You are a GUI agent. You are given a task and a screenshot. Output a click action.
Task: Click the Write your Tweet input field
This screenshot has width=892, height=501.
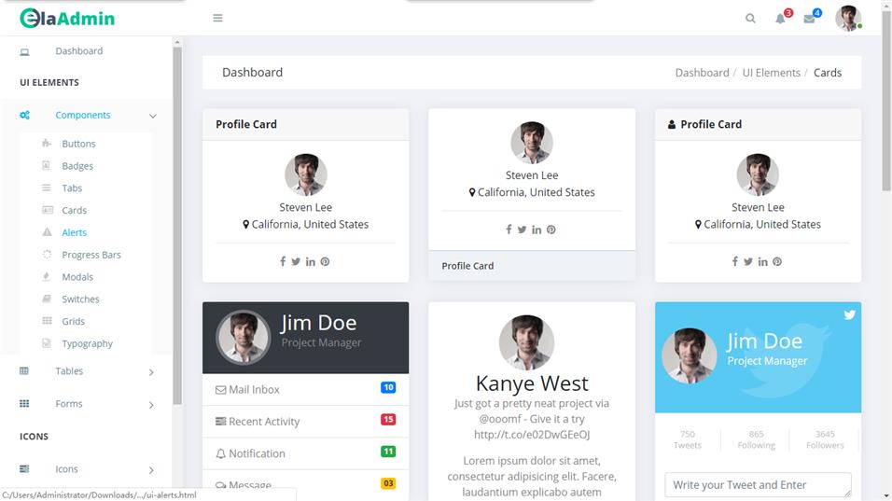pos(757,485)
